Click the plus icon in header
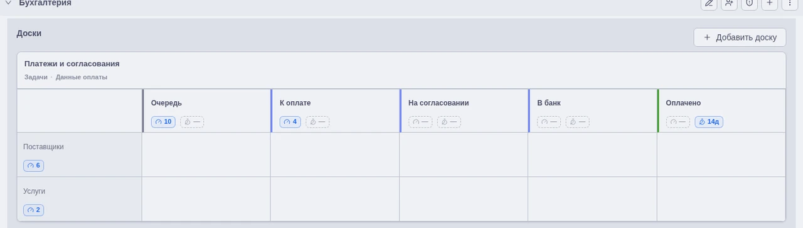803x228 pixels. (x=770, y=3)
